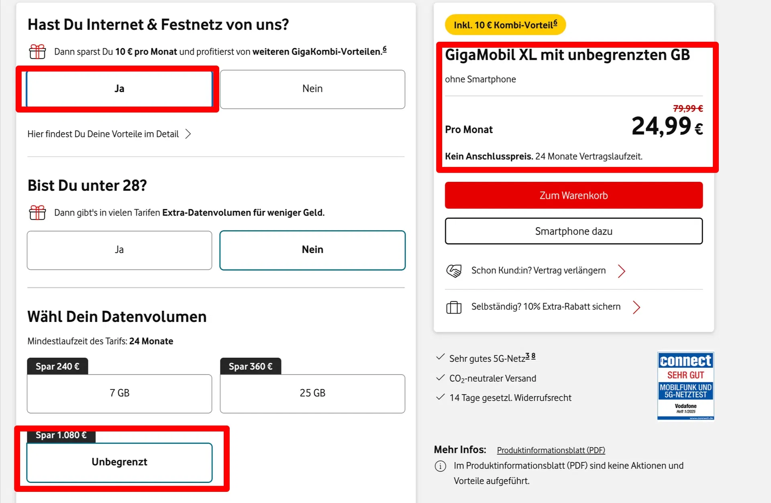Open the Produktinformationsblatt PDF link
The image size is (771, 503).
[x=551, y=450]
